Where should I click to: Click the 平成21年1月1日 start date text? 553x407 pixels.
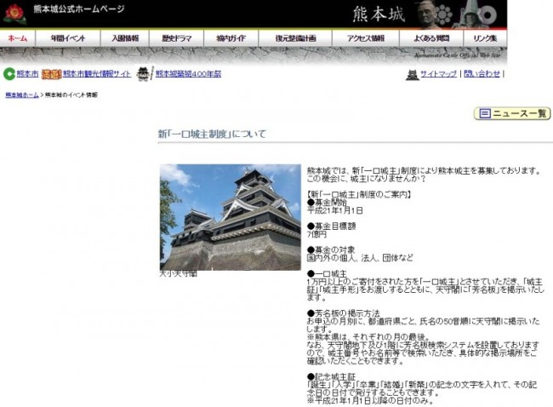[334, 210]
